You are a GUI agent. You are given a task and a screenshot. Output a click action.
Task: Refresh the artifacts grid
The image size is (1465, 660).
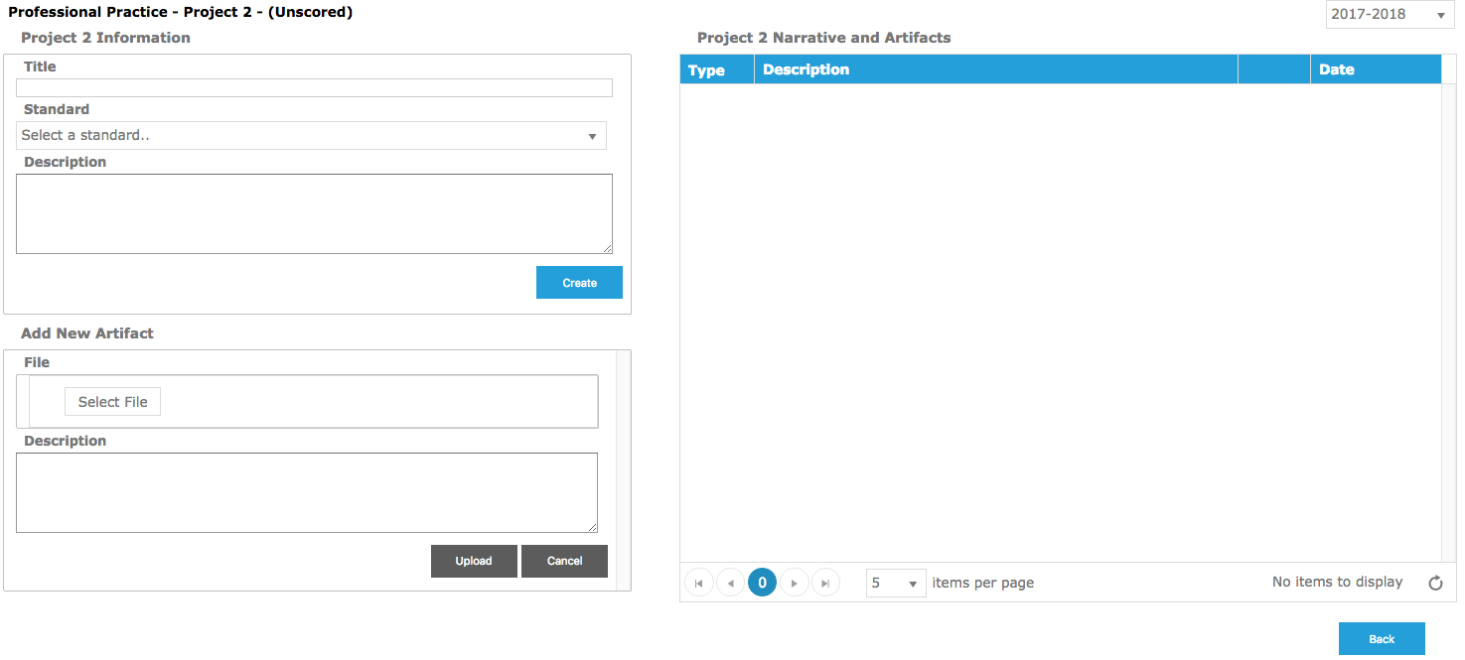(x=1435, y=584)
